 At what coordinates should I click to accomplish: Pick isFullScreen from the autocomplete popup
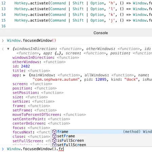[101, 141]
